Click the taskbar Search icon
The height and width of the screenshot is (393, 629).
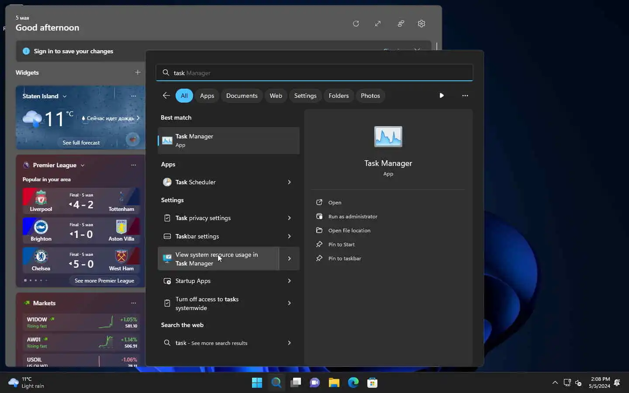(x=276, y=383)
